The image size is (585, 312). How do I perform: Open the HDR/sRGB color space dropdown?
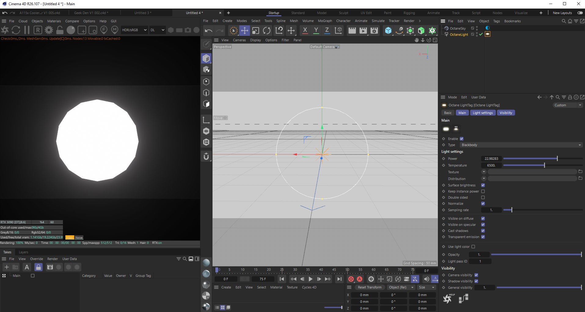pos(134,30)
